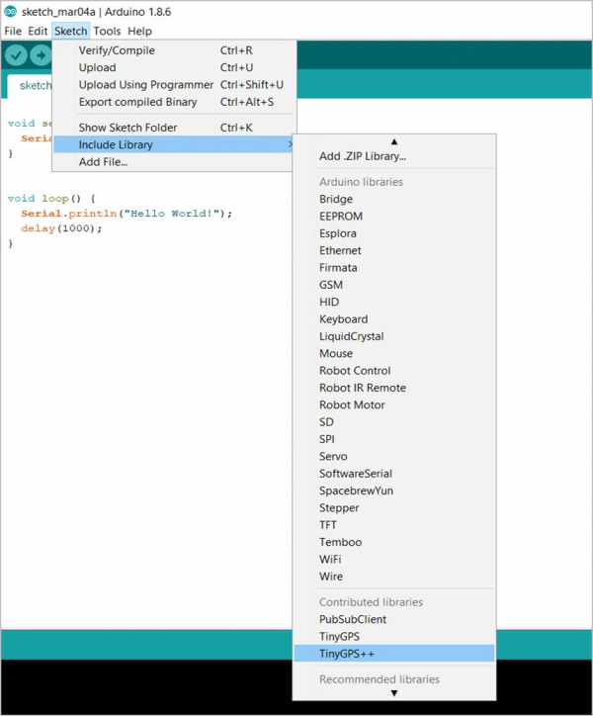Viewport: 593px width, 716px height.
Task: Include the Keyboard library
Action: pyautogui.click(x=394, y=319)
